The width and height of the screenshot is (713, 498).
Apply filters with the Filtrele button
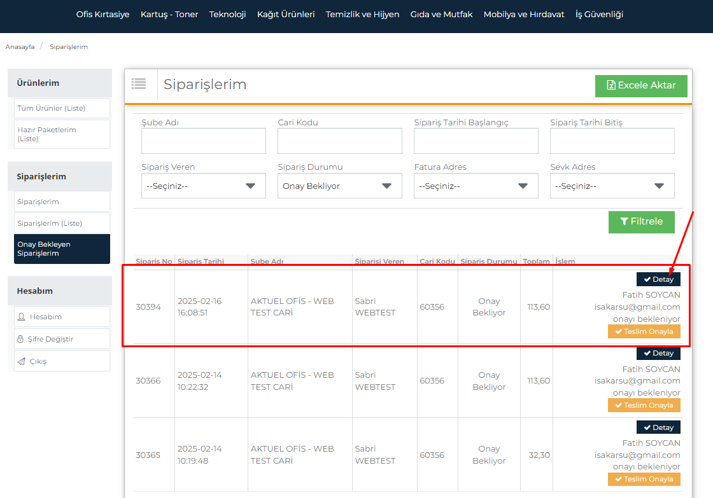point(641,222)
